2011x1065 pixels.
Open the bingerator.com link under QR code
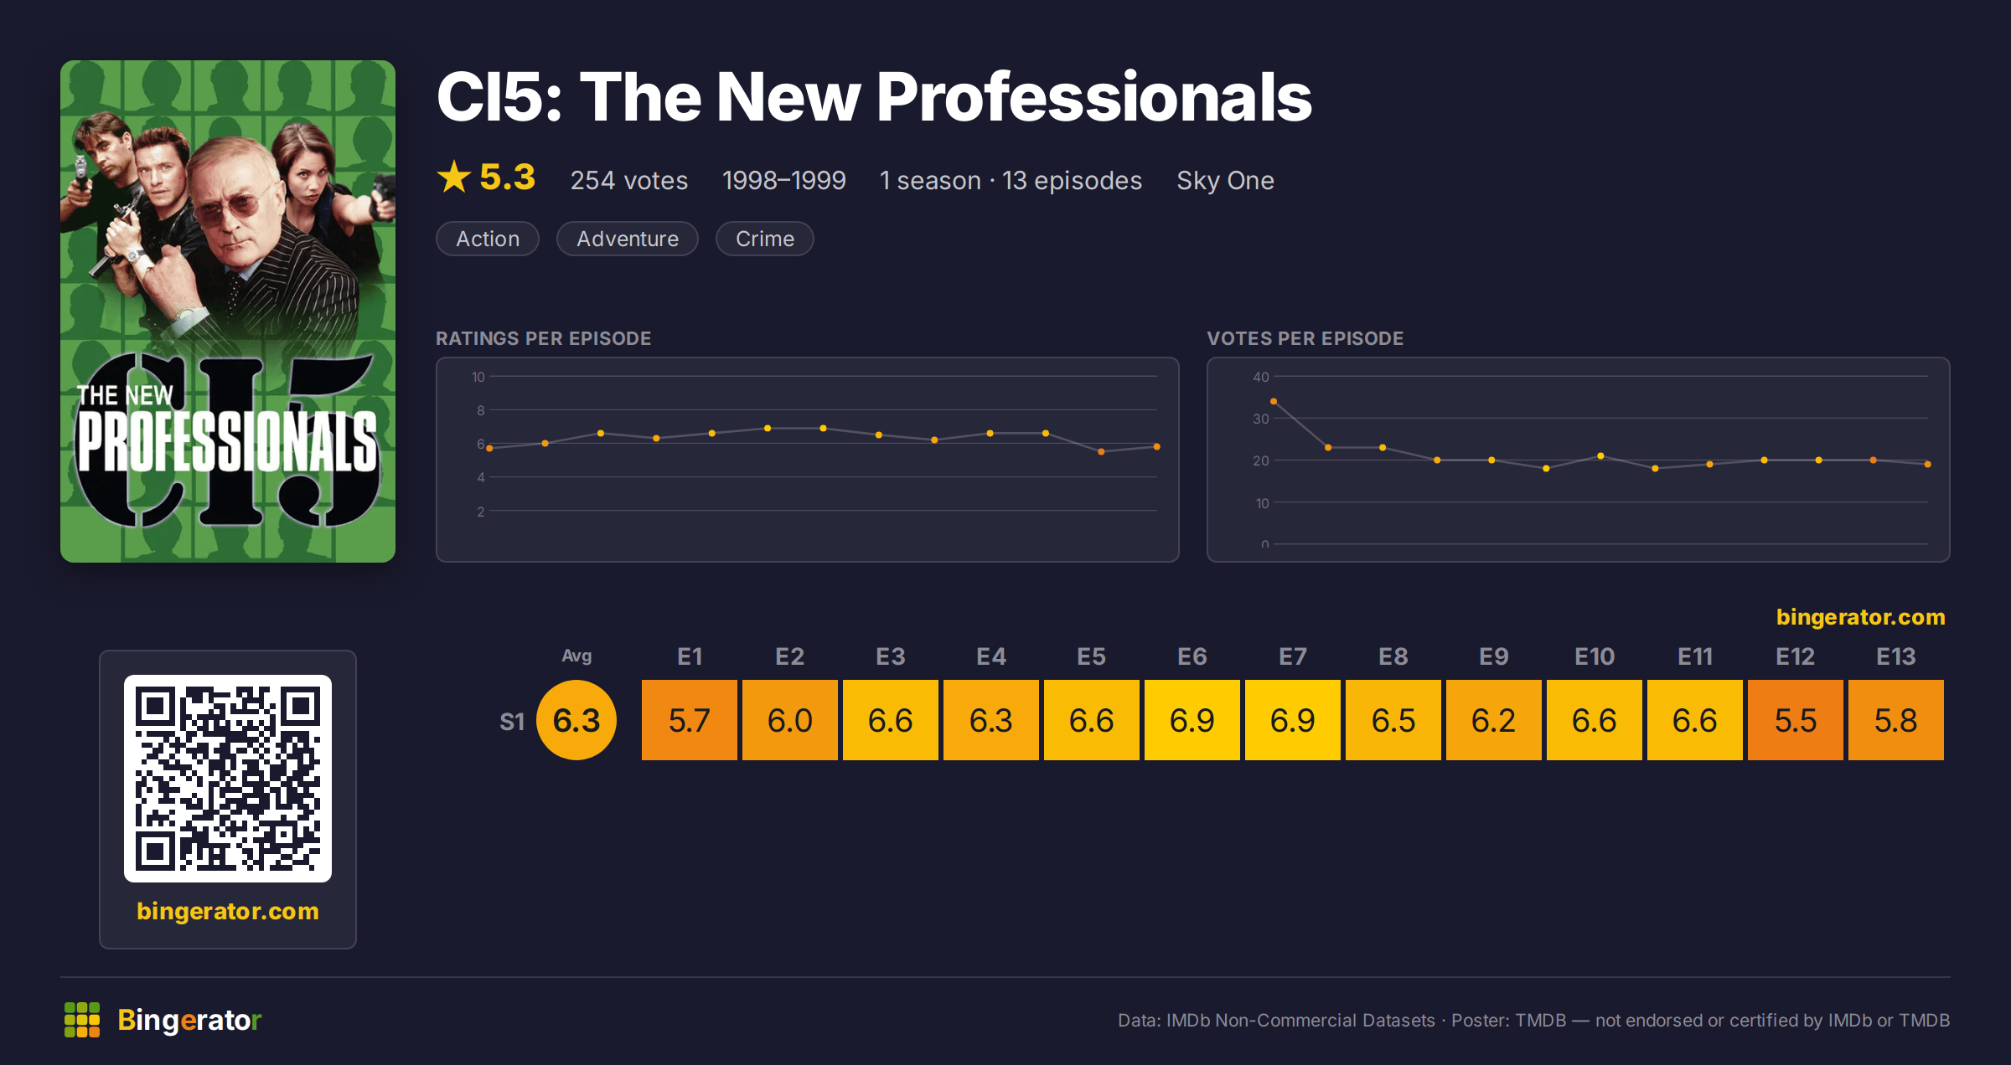coord(228,911)
